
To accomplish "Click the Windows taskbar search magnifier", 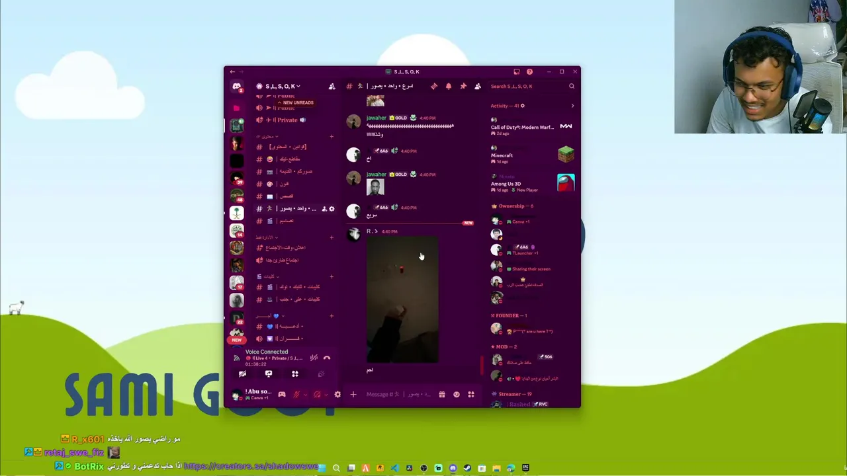I will 336,468.
